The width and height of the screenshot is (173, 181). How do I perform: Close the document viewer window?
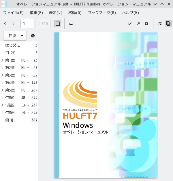click(x=169, y=4)
